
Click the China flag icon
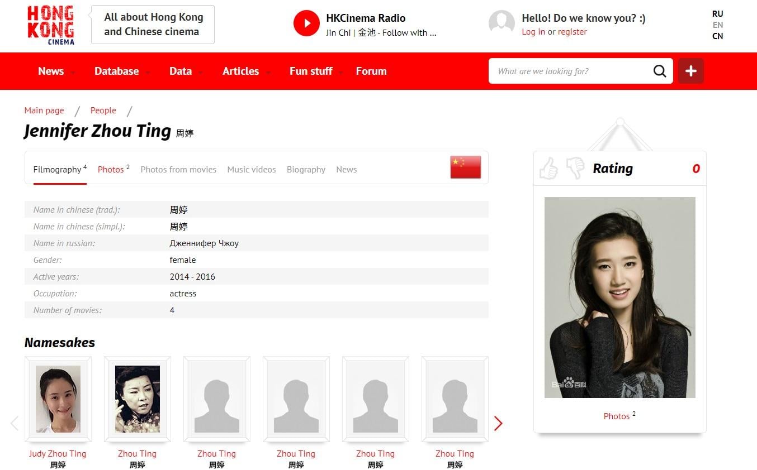point(465,167)
